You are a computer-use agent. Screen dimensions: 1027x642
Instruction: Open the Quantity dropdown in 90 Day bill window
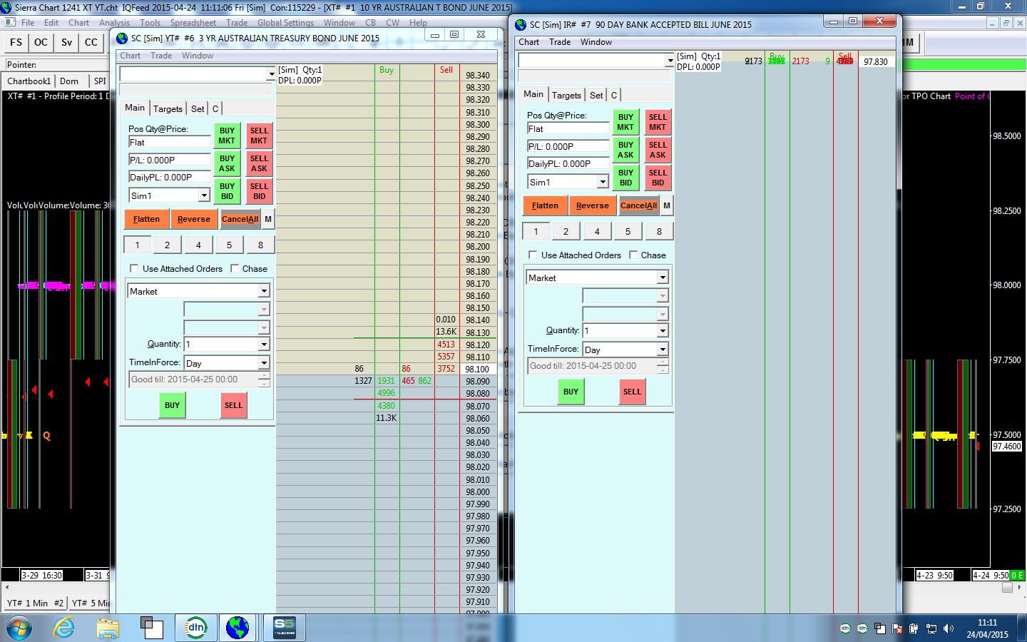[x=663, y=330]
